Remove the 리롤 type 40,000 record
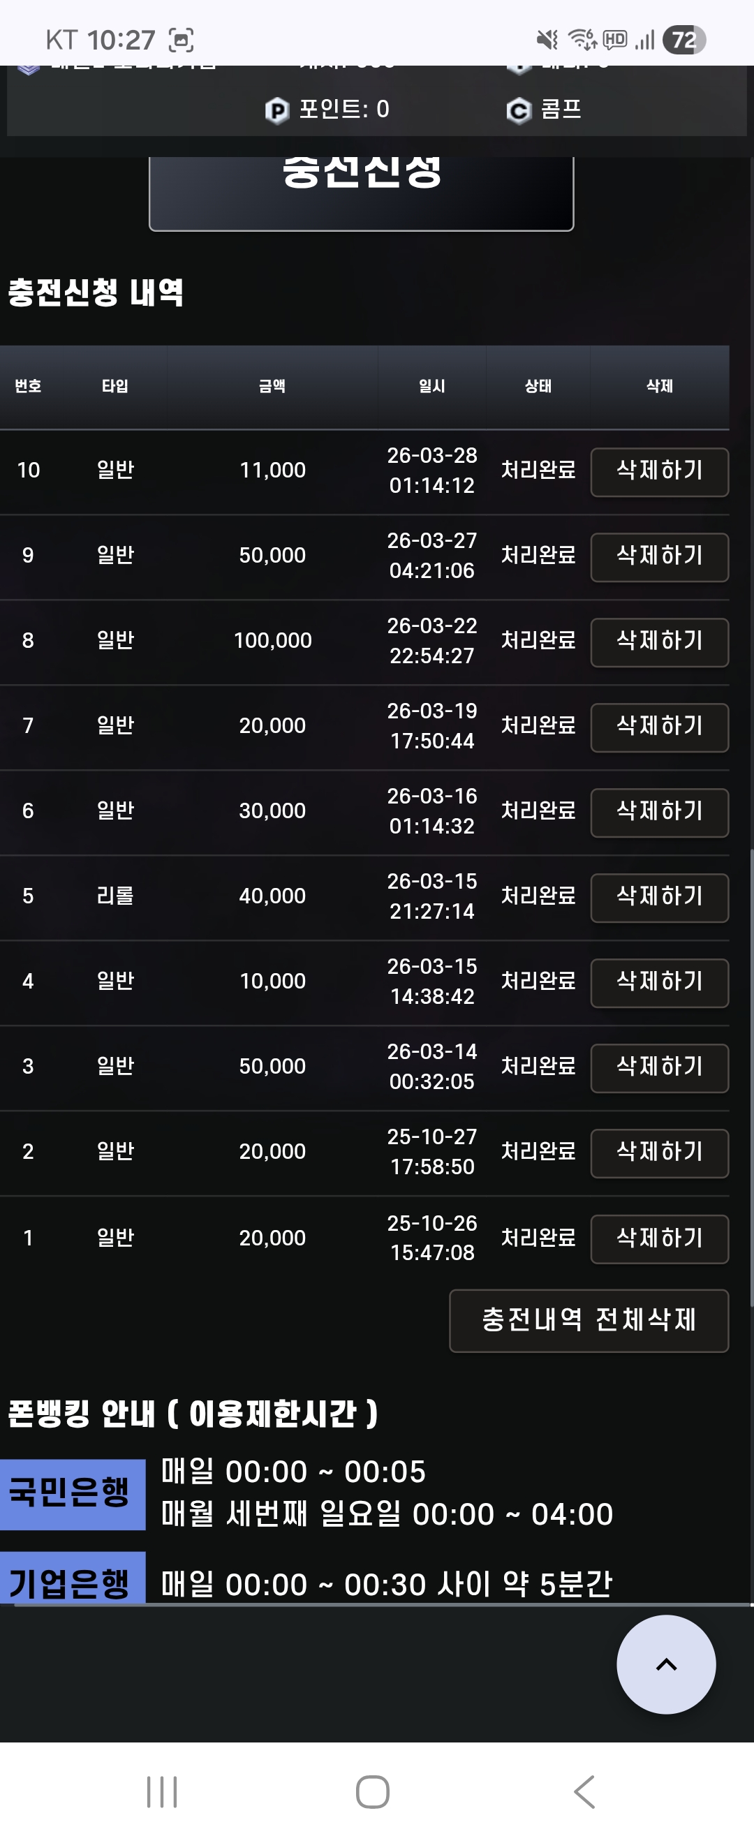The width and height of the screenshot is (754, 1843). coord(659,897)
